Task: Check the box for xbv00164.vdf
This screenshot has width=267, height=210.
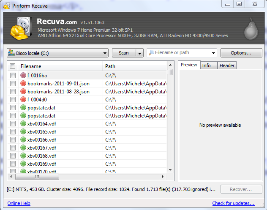Action: (x=13, y=123)
